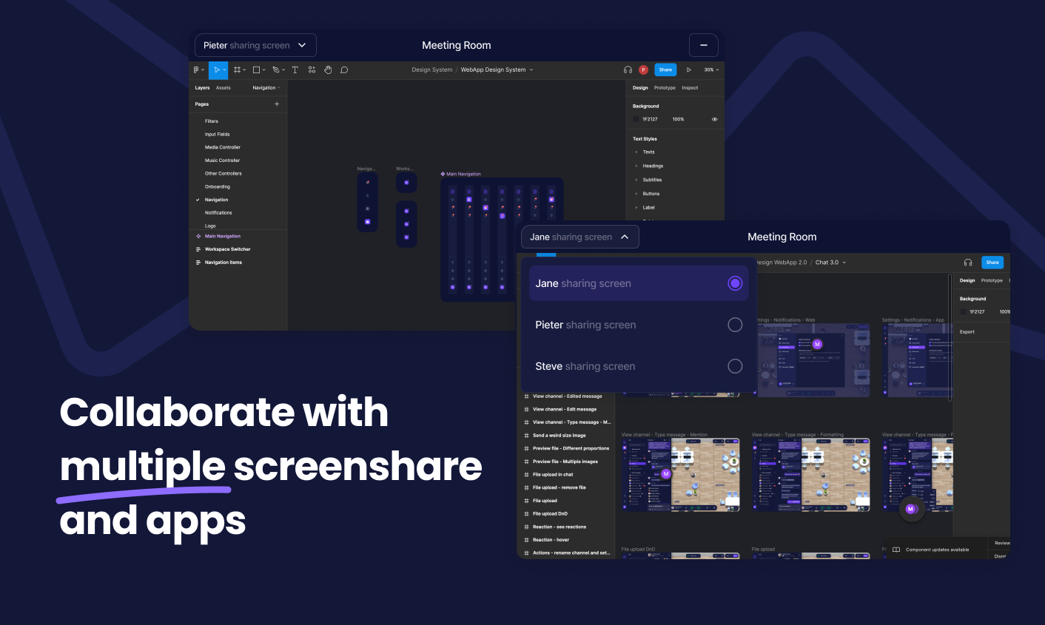Viewport: 1045px width, 625px height.
Task: Open the View channel - Type message - Mention frame thumbnail
Action: (x=681, y=475)
